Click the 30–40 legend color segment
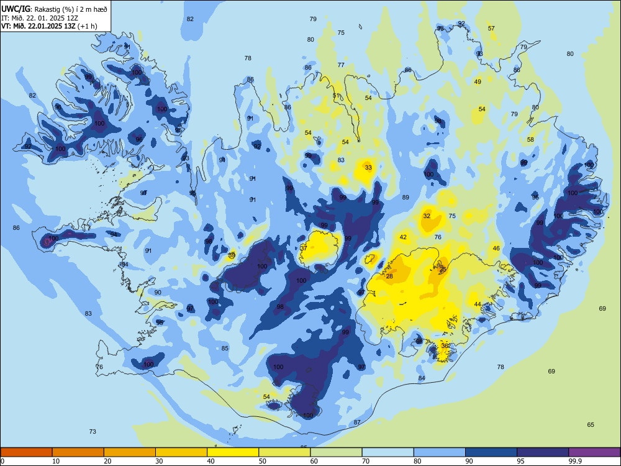Screen dimensions: 621x466 click(x=181, y=452)
